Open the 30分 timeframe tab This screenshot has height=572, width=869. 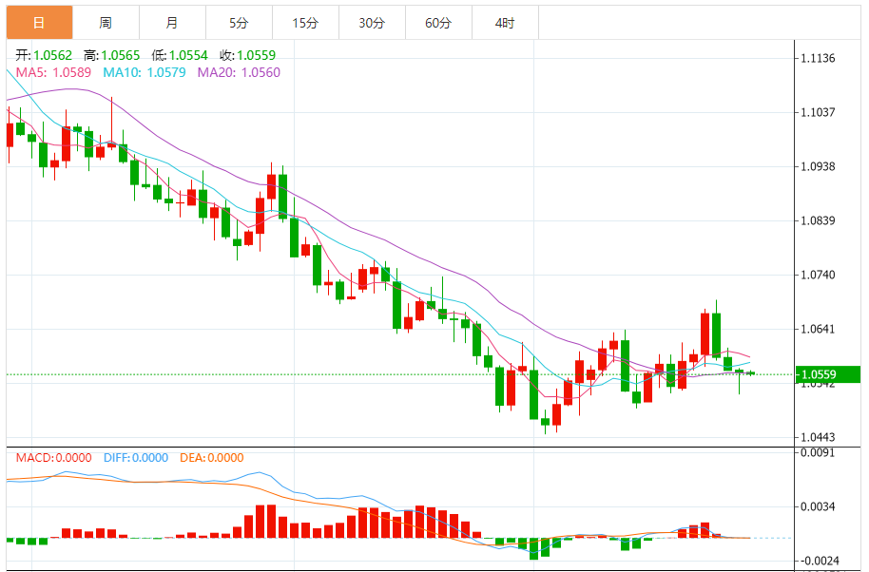pos(372,23)
